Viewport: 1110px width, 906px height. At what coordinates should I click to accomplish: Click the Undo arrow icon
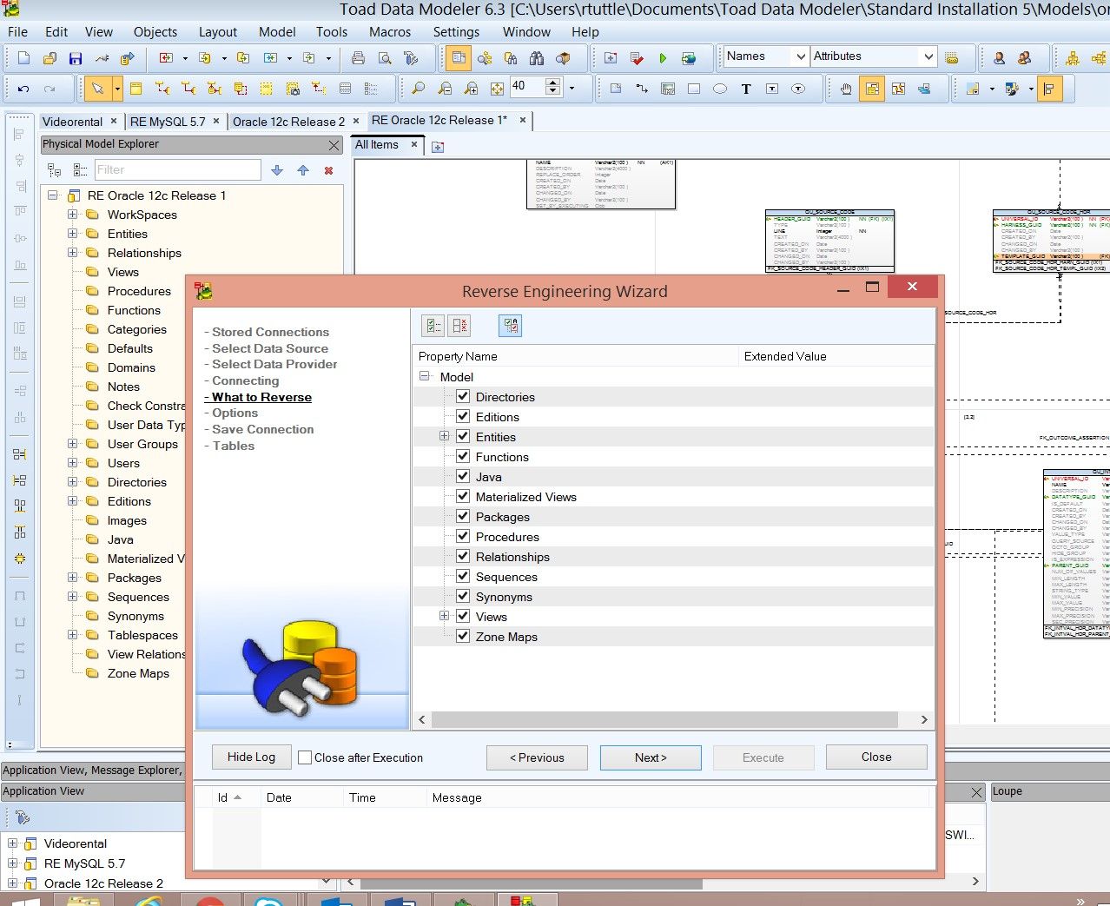pos(23,89)
